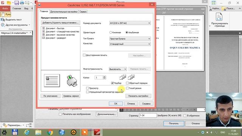Viewport: 242px width, 136px height.
Task: Switch to the Главное tab
Action: point(44,11)
